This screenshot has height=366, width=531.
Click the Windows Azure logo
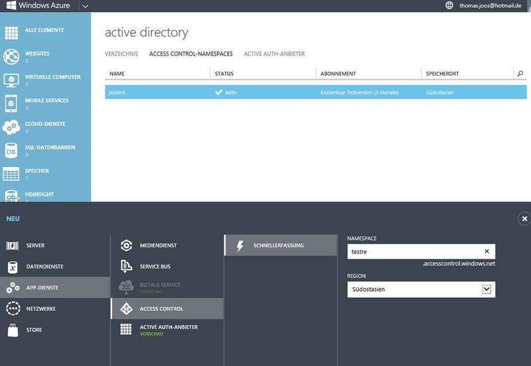(x=38, y=5)
